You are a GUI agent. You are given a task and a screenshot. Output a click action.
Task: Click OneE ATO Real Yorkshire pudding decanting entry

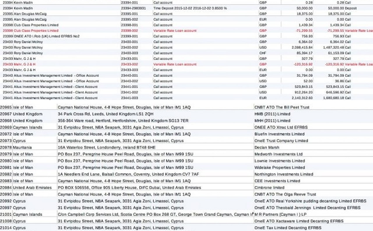310,201
